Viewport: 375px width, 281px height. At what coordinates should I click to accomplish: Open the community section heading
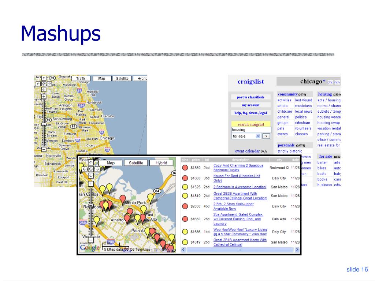(288, 94)
